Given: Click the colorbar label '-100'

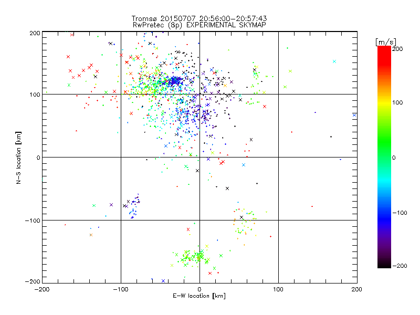Looking at the screenshot, I should 400,213.
